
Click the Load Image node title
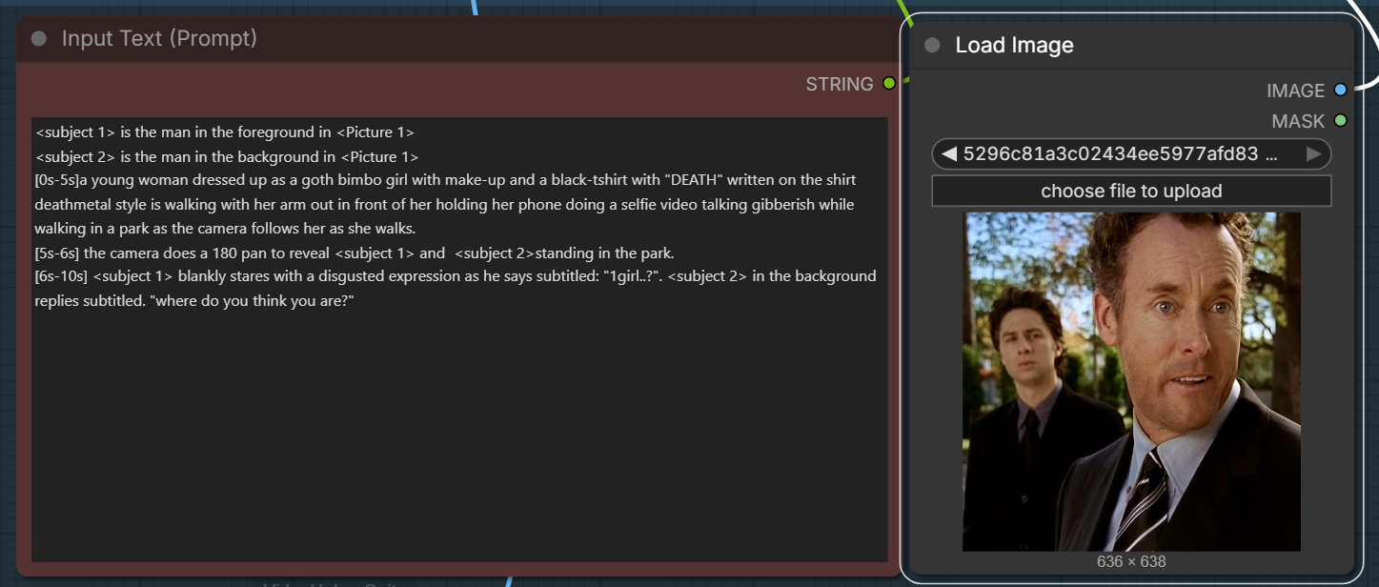1014,45
